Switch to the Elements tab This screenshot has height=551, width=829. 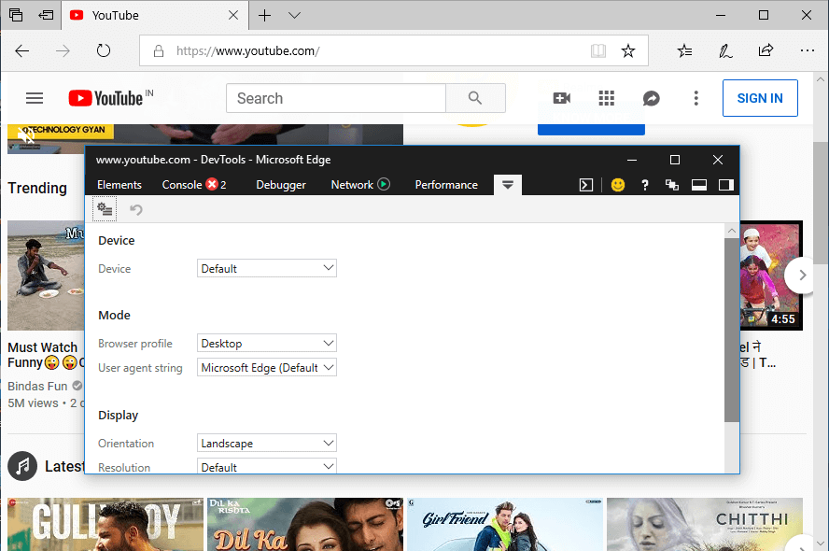point(119,185)
